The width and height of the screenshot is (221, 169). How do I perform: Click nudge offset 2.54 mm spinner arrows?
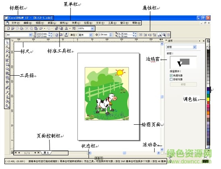coord(111,35)
